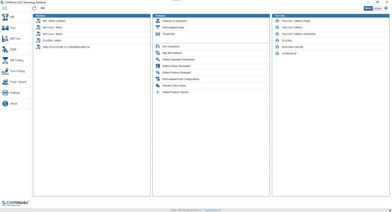The height and width of the screenshot is (212, 392).
Task: Open Features & Operations strategy text
Action: point(175,21)
